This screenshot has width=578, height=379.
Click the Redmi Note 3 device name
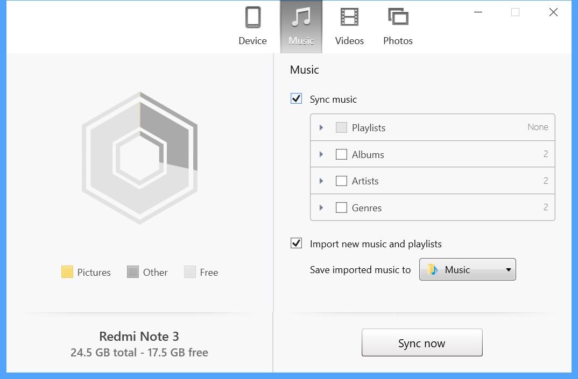(x=139, y=337)
